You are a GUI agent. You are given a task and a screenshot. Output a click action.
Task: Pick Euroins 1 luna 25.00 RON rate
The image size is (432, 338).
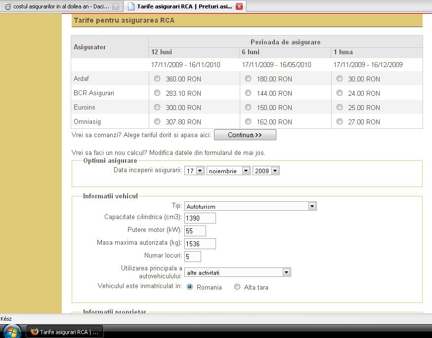tap(339, 107)
